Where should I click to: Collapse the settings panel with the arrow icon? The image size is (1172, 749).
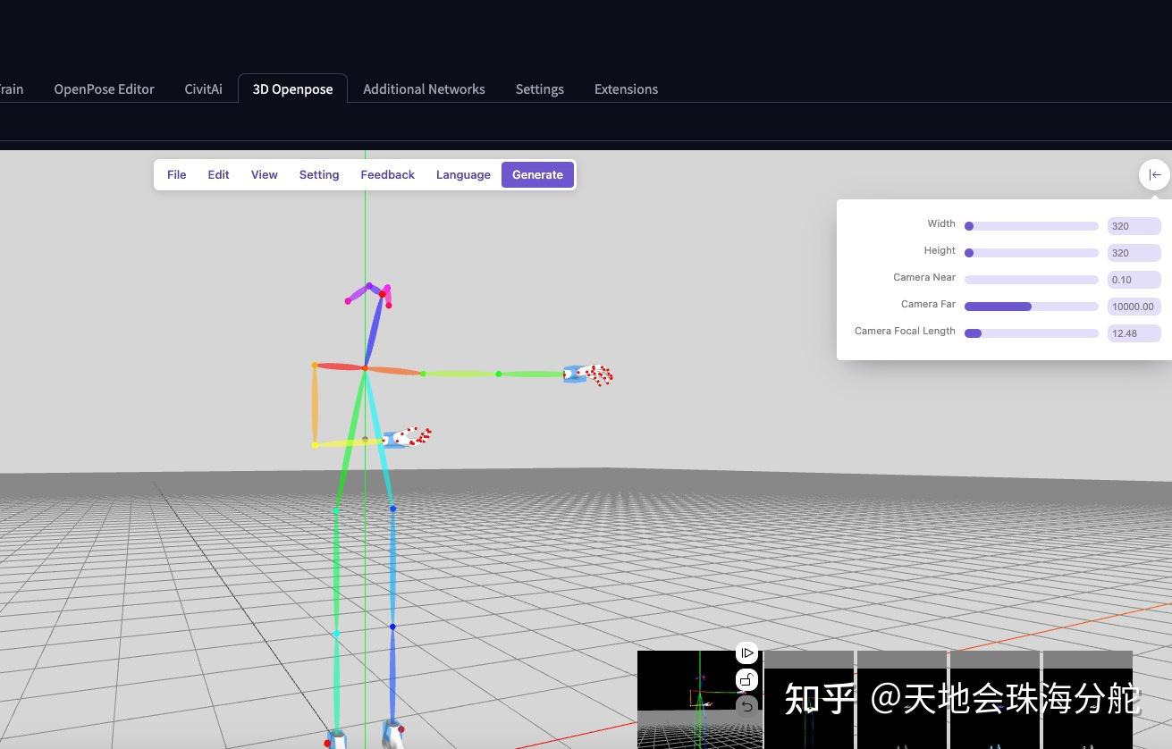(x=1154, y=174)
